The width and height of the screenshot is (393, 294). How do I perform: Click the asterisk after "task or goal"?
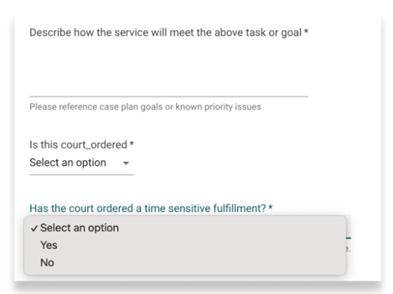tap(306, 32)
